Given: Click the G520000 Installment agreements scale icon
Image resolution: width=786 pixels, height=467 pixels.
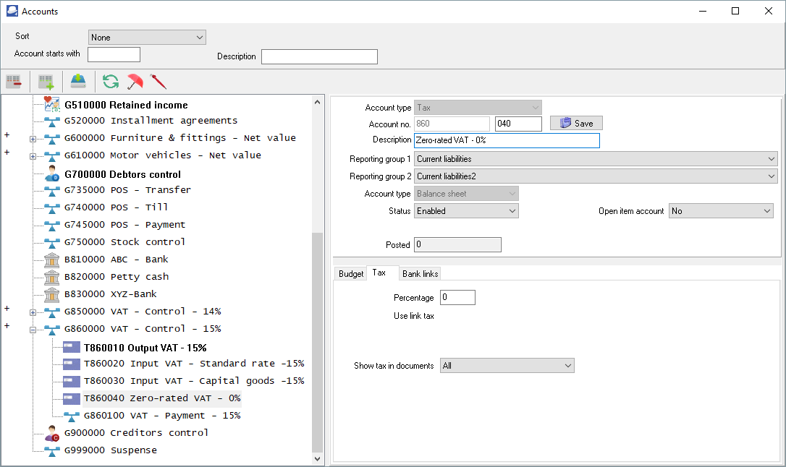Looking at the screenshot, I should (x=51, y=121).
